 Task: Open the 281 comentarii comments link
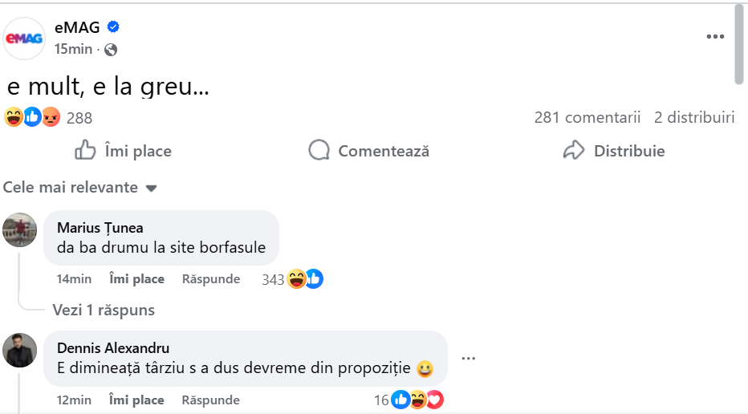587,118
